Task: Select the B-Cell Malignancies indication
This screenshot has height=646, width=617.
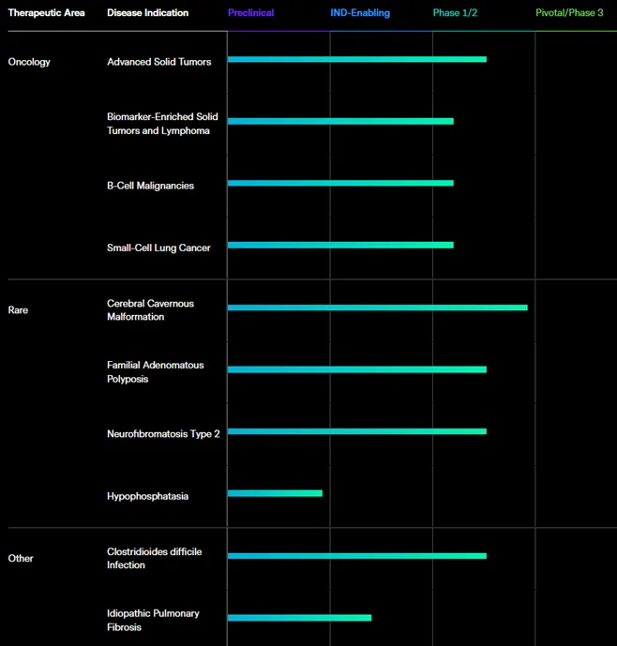Action: pyautogui.click(x=150, y=186)
